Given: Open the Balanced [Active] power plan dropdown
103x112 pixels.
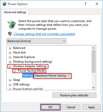Looking at the screenshot, I should tap(37, 41).
